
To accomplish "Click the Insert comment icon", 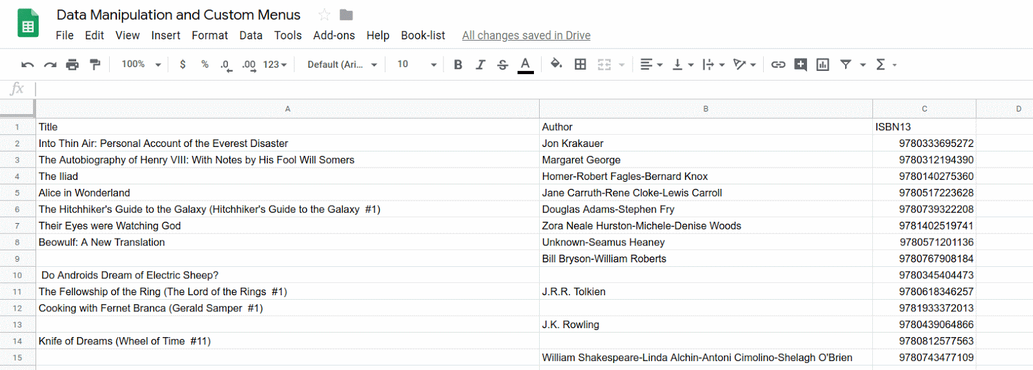I will click(801, 64).
